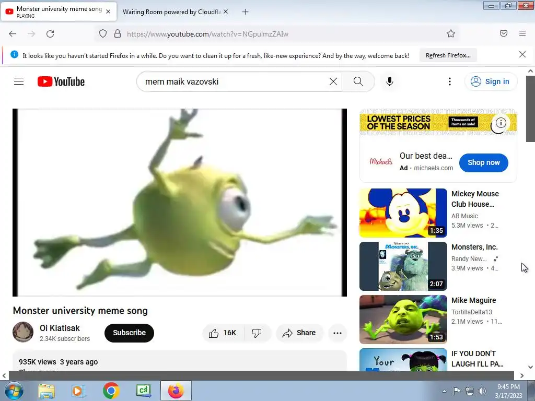Click the horizontal scrollbar right arrow
This screenshot has height=401, width=535.
pos(522,375)
